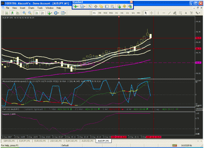Select the Fibonacci retracement tool
The height and width of the screenshot is (148, 204).
pos(180,13)
